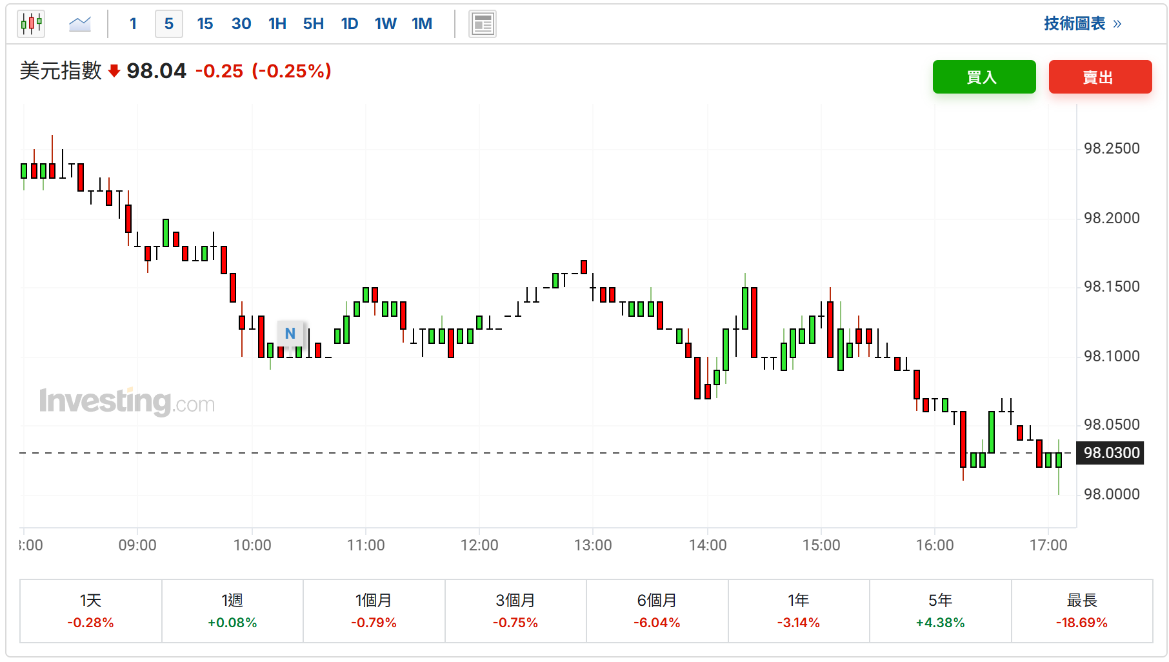This screenshot has width=1169, height=662.
Task: Select the 6個月 performance range
Action: (657, 611)
